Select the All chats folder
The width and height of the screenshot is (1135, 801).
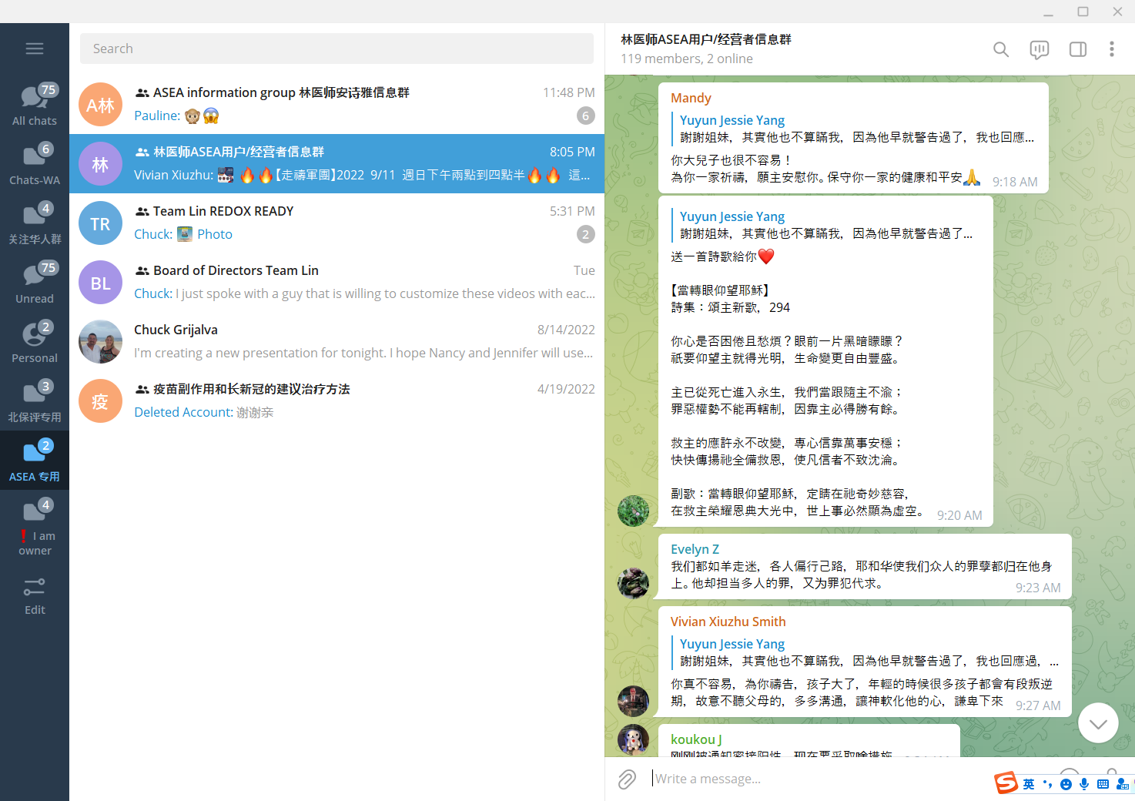point(35,105)
